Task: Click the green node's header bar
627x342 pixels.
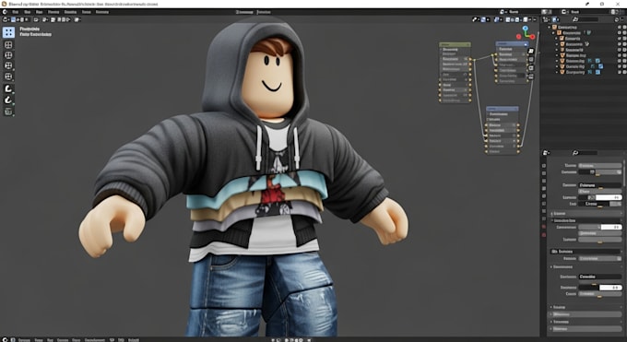Action: [x=455, y=44]
